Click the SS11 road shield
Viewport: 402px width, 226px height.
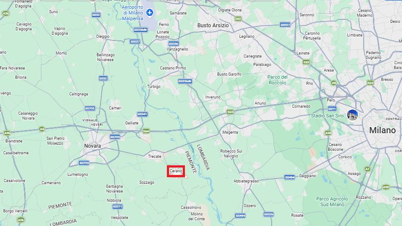click(332, 109)
